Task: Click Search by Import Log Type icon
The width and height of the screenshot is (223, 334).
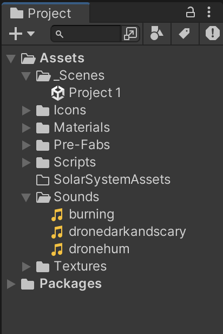Action: coord(212,33)
